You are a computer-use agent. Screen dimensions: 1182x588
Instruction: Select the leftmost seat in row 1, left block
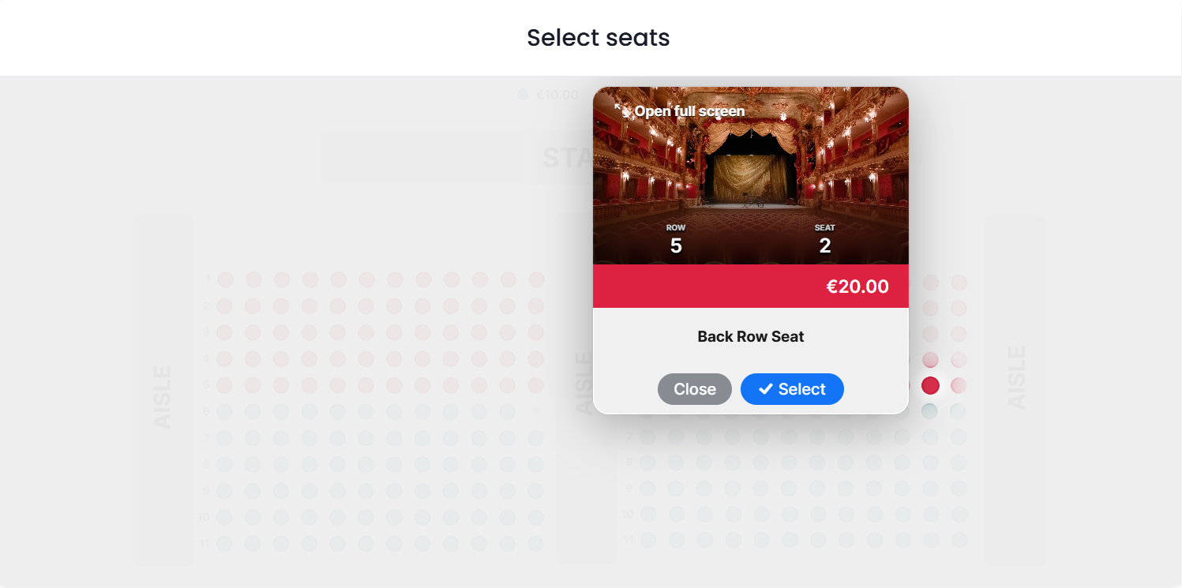click(225, 279)
